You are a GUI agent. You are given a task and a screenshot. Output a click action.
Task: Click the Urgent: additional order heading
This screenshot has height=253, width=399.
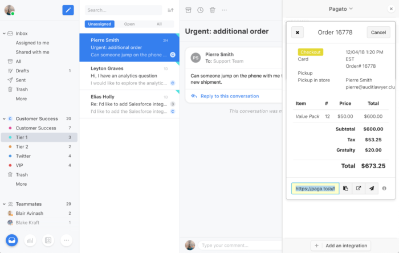tap(227, 31)
